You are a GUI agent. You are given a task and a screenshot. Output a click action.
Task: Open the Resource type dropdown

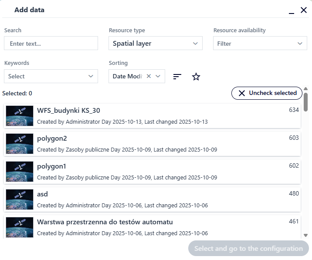pyautogui.click(x=156, y=44)
